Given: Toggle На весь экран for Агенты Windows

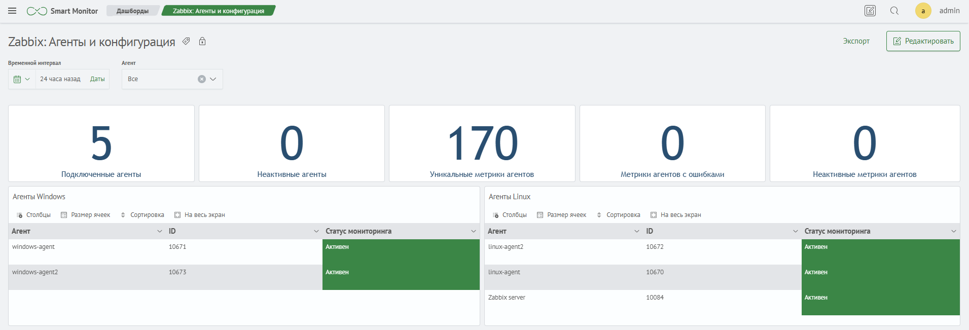Looking at the screenshot, I should [200, 215].
